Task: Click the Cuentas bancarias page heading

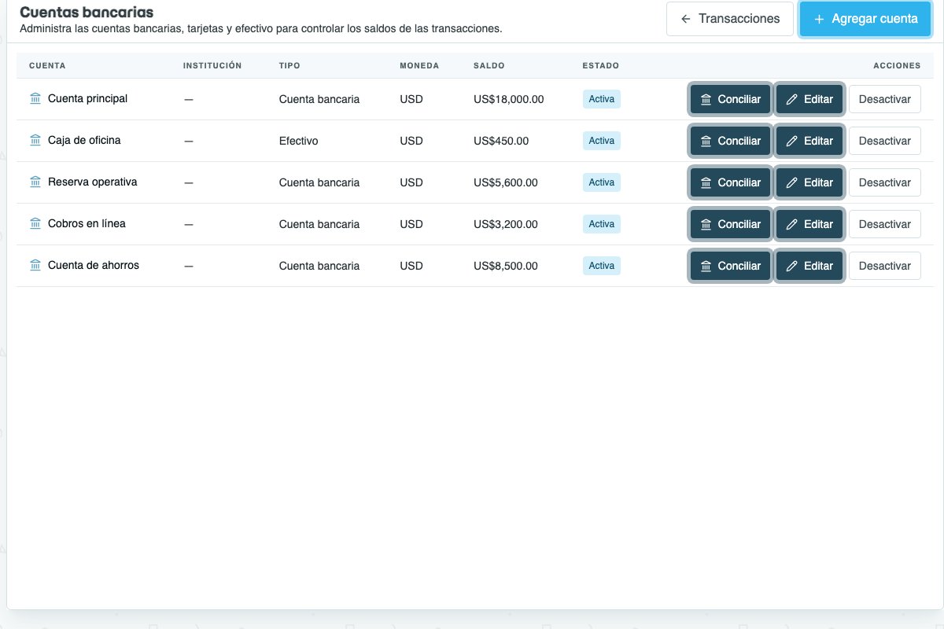Action: click(87, 13)
